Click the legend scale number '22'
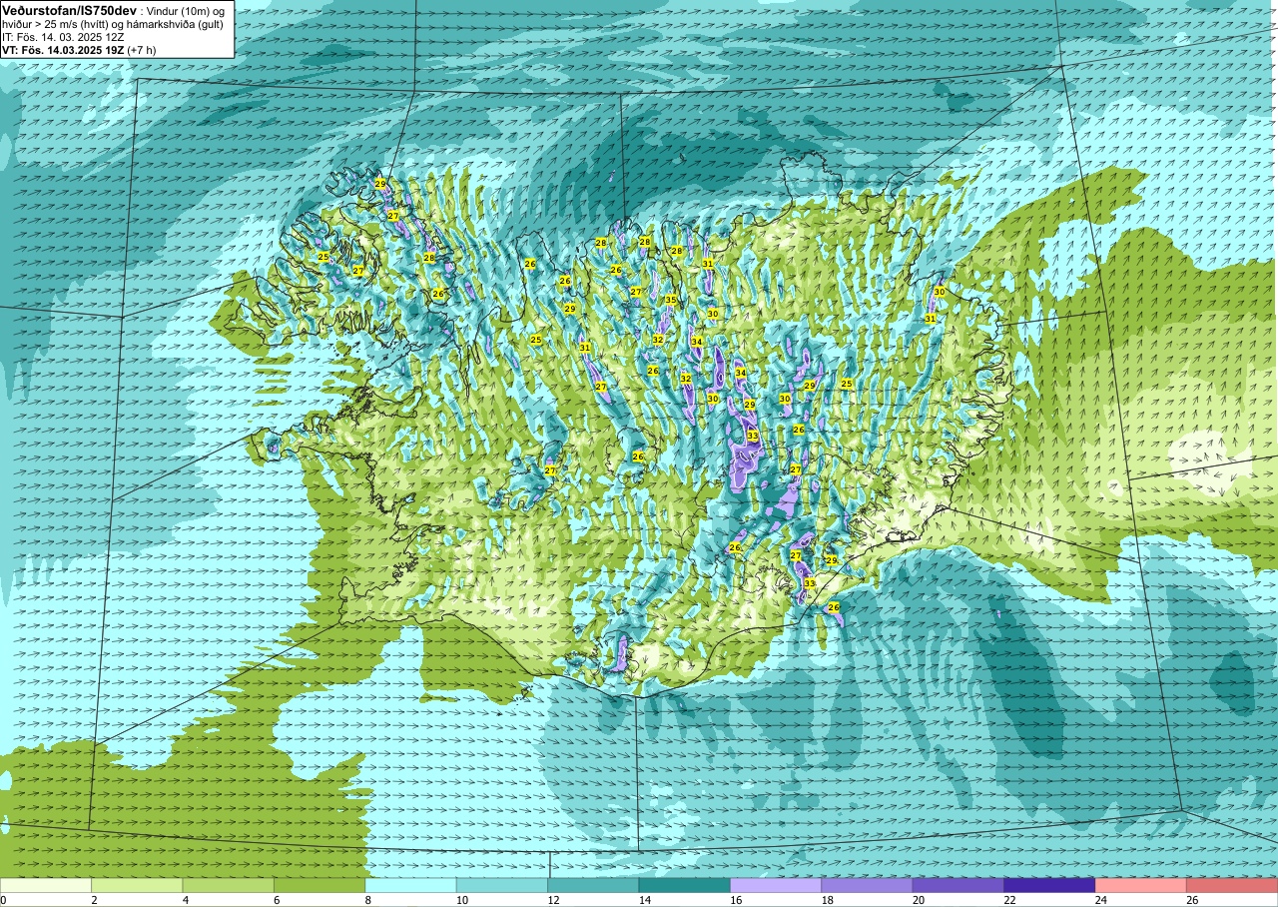The width and height of the screenshot is (1278, 907). click(x=1010, y=900)
